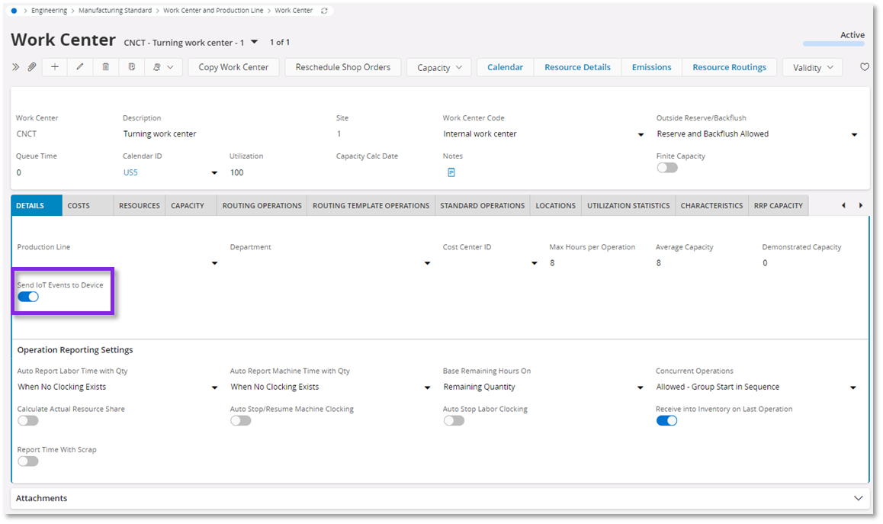This screenshot has width=883, height=524.
Task: Open the Notes document icon
Action: coord(451,172)
